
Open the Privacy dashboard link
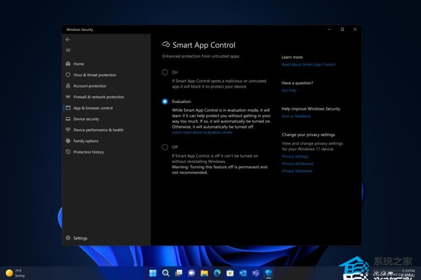point(297,164)
